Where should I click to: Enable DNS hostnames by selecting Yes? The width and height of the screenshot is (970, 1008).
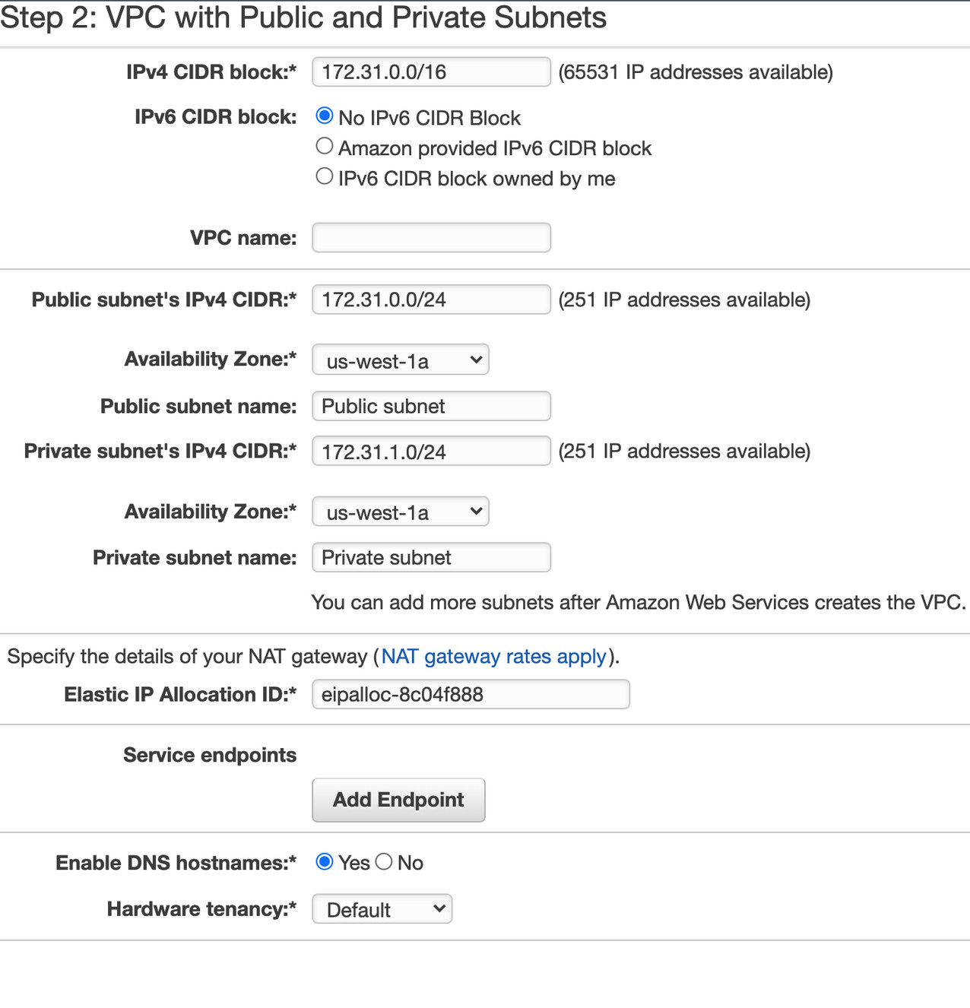(325, 862)
